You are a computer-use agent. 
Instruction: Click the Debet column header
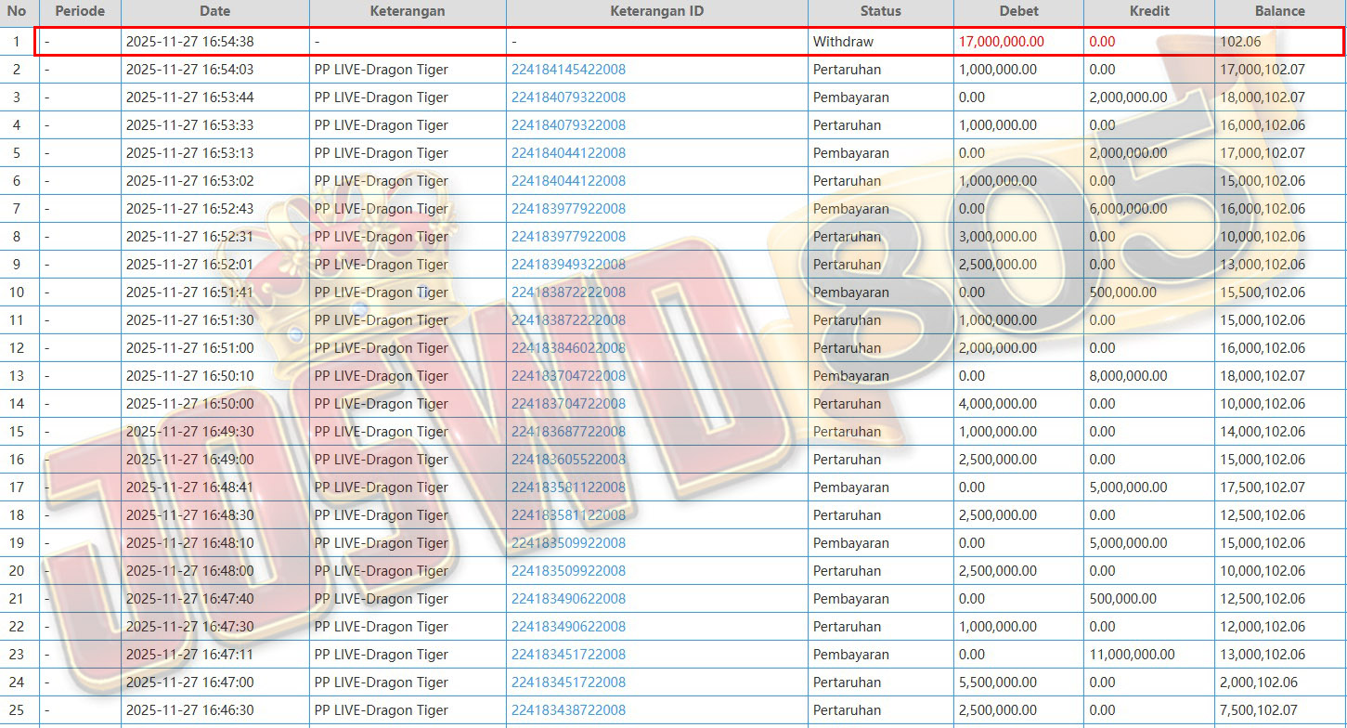[1017, 12]
